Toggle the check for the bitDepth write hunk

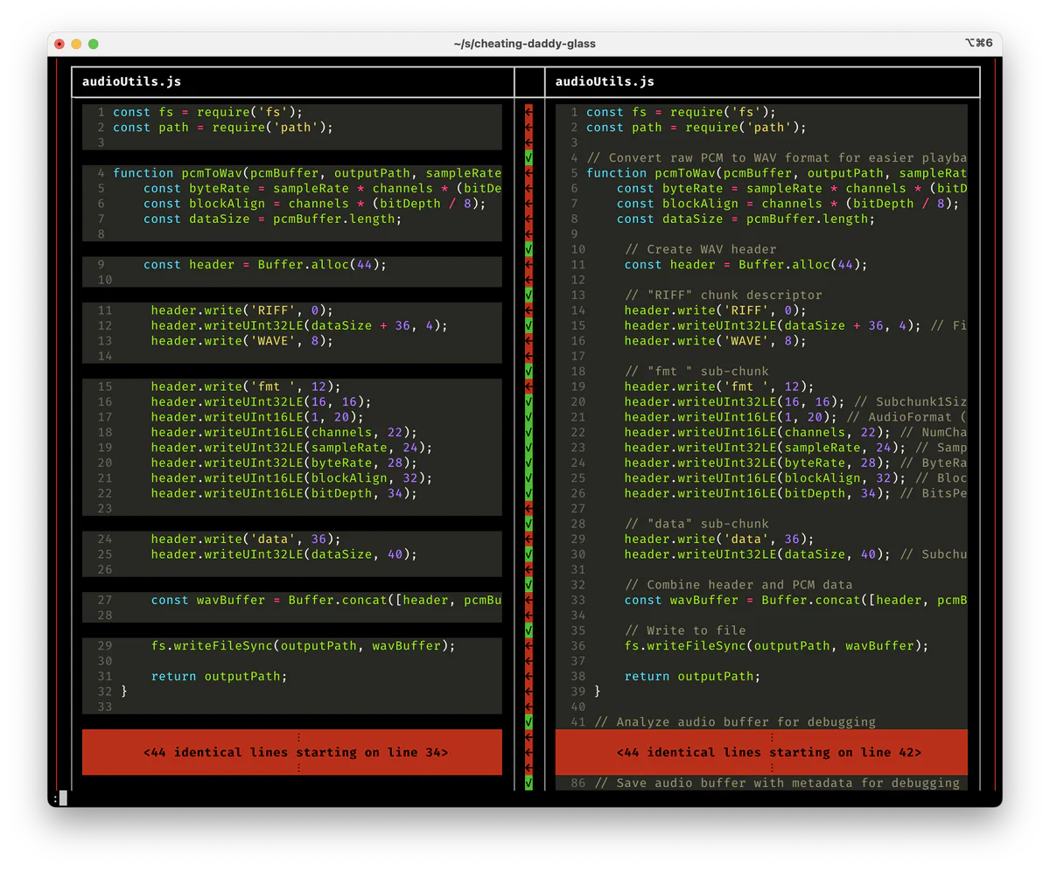(528, 492)
